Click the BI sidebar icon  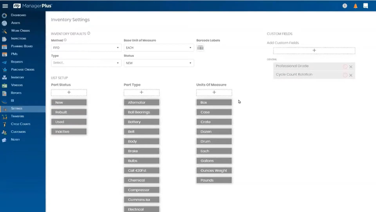tap(4, 101)
